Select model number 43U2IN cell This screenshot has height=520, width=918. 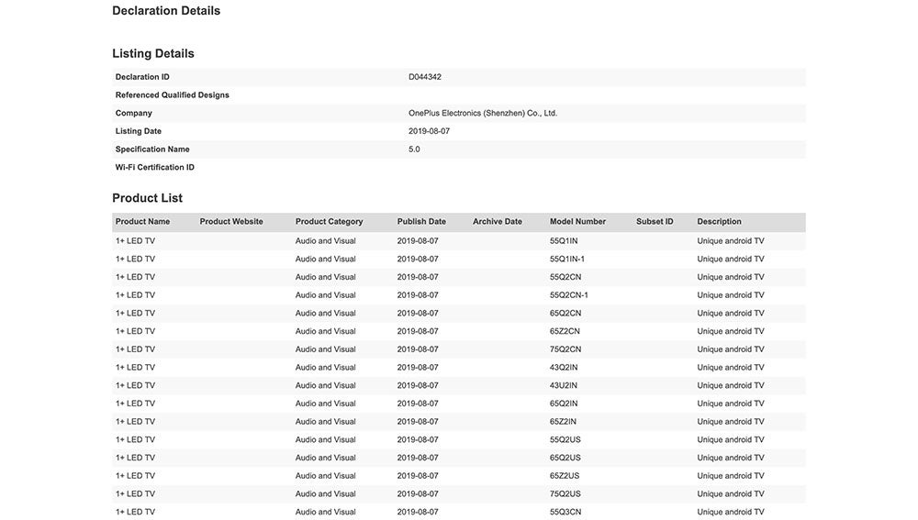tap(564, 385)
